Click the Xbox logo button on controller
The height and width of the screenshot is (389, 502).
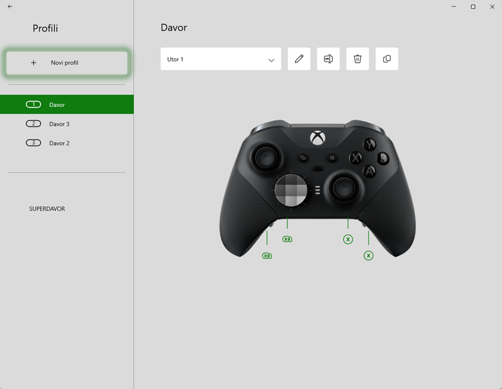[318, 138]
